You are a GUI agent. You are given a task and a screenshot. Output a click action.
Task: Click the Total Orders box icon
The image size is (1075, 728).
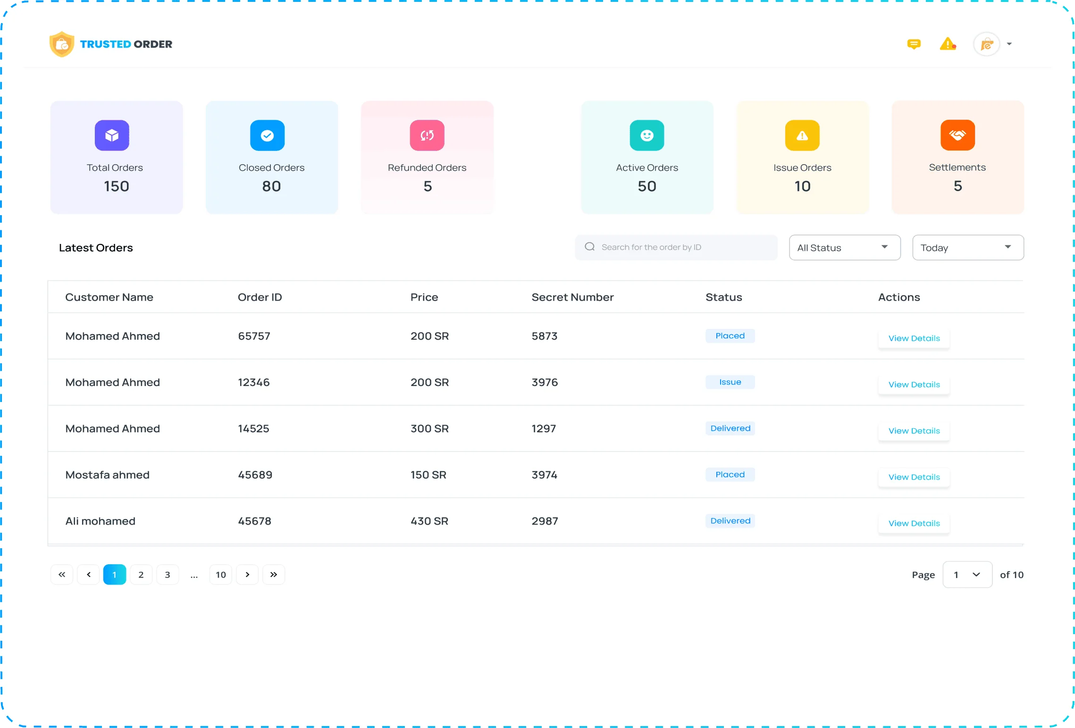112,135
